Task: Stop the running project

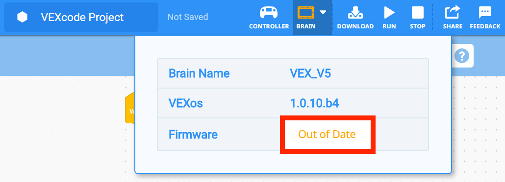Action: pos(417,13)
